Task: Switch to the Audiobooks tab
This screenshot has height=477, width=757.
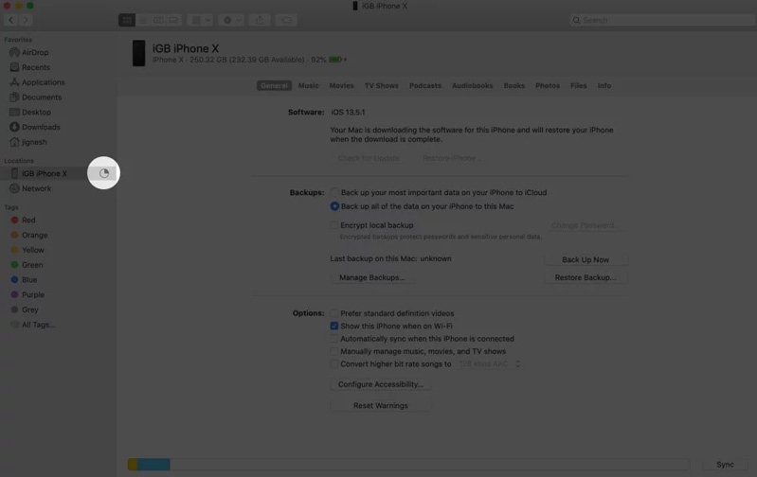Action: (472, 86)
